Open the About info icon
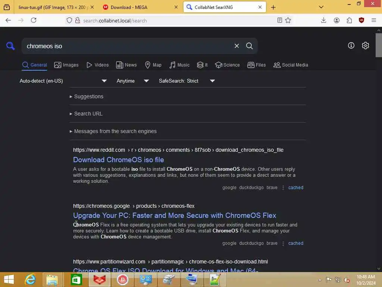382x287 pixels. (351, 45)
